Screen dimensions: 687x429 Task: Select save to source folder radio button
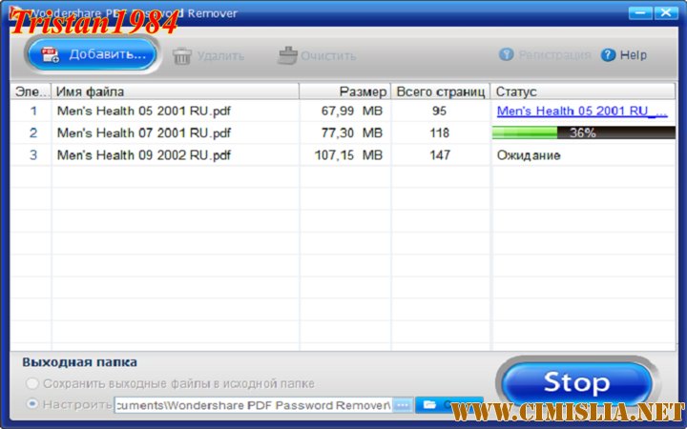coord(33,383)
